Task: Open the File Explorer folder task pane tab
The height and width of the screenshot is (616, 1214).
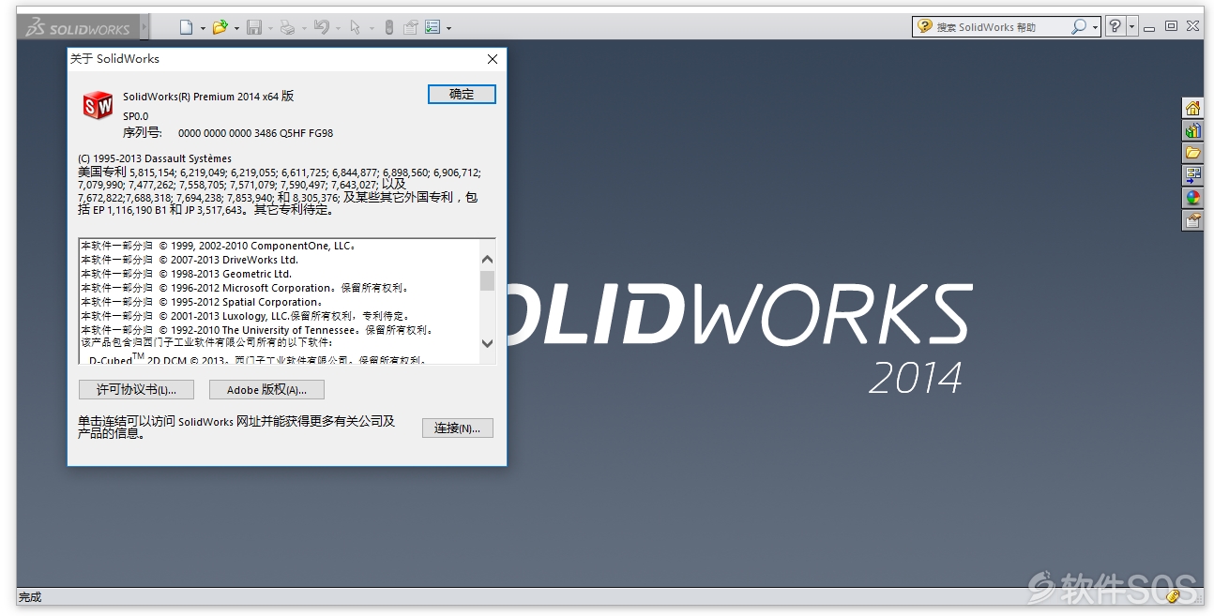Action: click(x=1192, y=153)
